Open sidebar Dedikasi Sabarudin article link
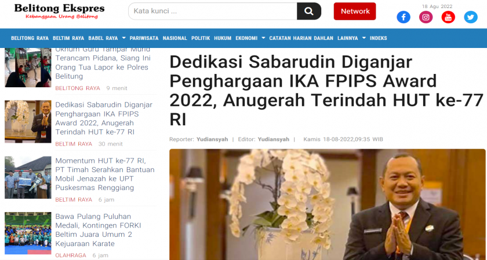This screenshot has width=487, height=260. tap(104, 118)
